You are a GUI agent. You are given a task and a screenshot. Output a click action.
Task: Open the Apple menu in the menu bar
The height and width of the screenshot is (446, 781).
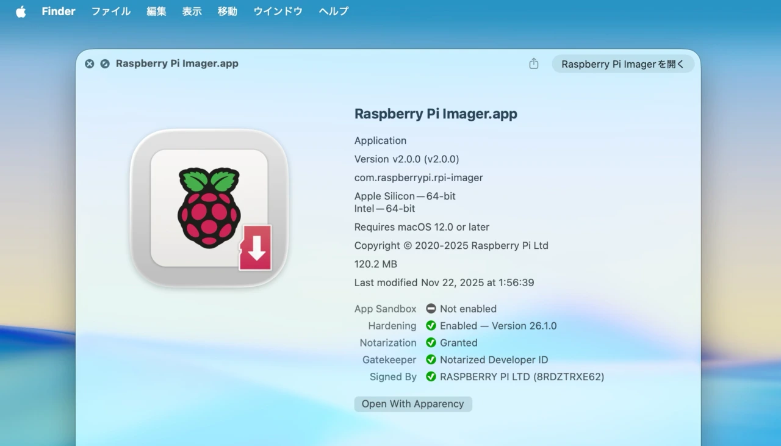click(x=21, y=11)
